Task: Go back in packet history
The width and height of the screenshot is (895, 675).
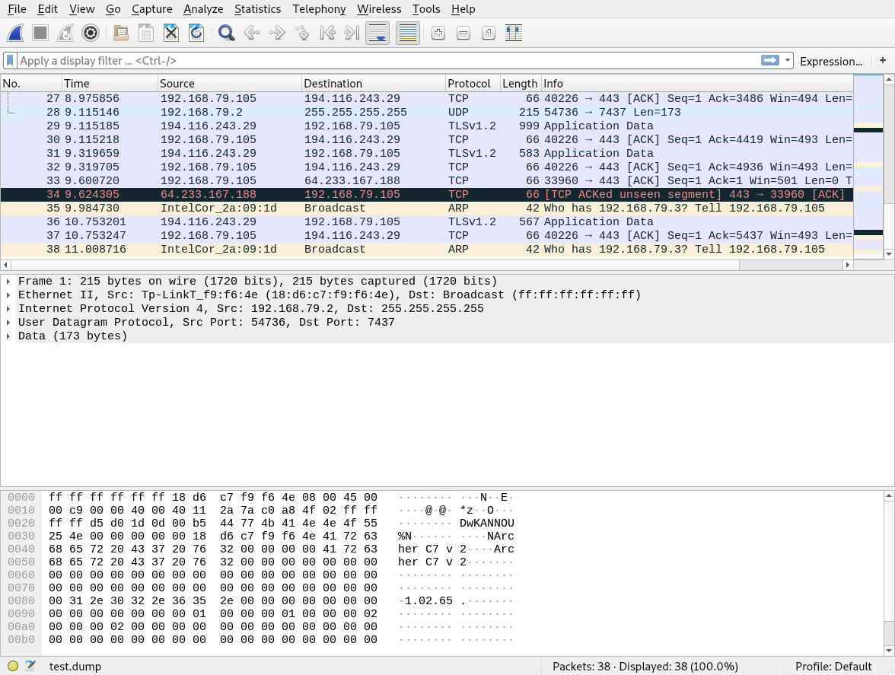Action: point(252,33)
